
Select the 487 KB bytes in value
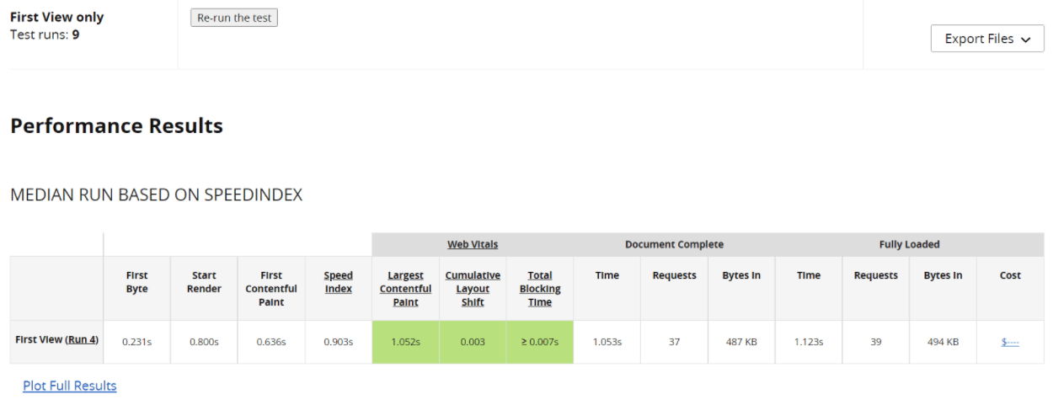(x=741, y=342)
